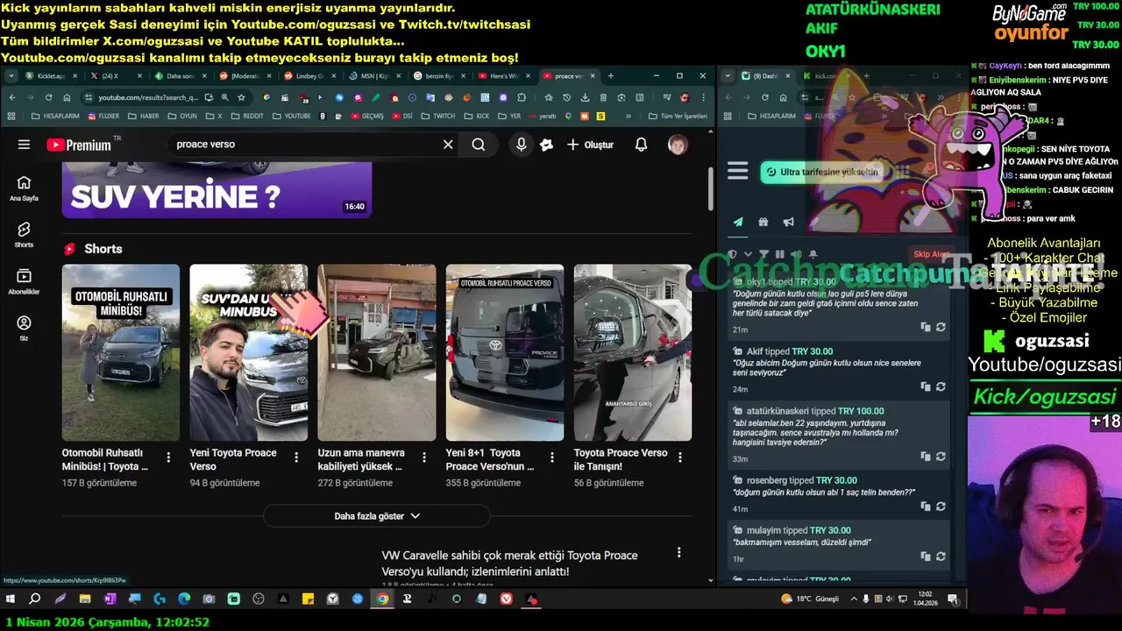Open hamburger menu in Kicklet dashboard window
The width and height of the screenshot is (1122, 631).
pyautogui.click(x=738, y=172)
